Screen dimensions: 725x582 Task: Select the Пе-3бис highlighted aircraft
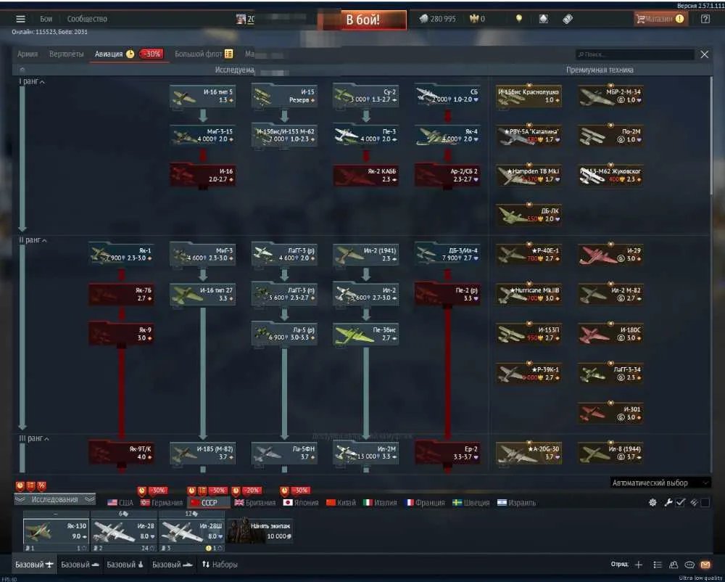point(365,334)
